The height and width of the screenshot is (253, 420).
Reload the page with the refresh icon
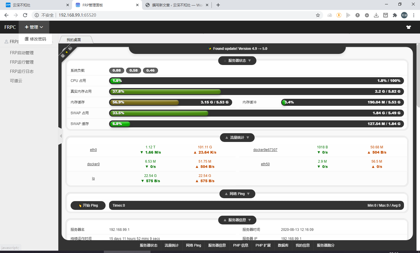click(25, 15)
